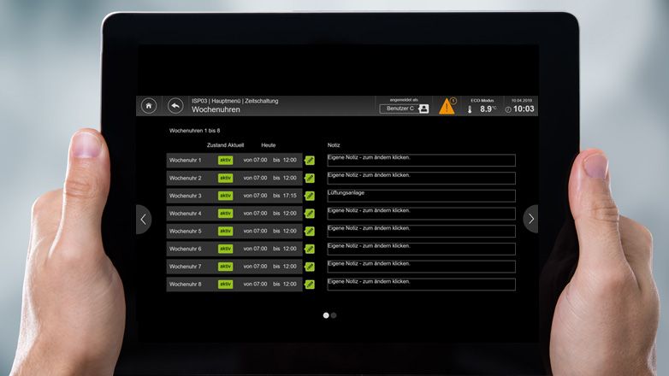
Task: Click the note field for Wochenuhr 1
Action: coord(421,160)
